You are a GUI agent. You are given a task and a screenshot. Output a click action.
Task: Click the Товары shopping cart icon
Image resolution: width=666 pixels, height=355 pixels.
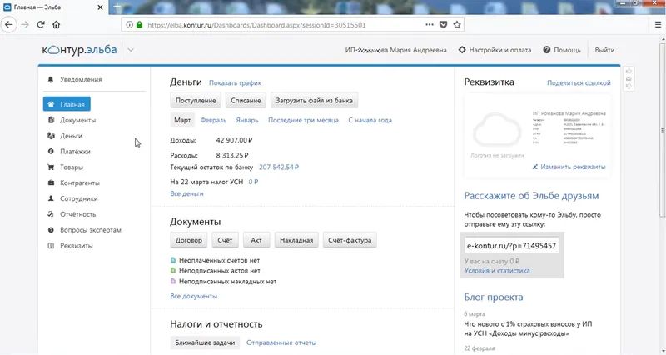tap(52, 167)
